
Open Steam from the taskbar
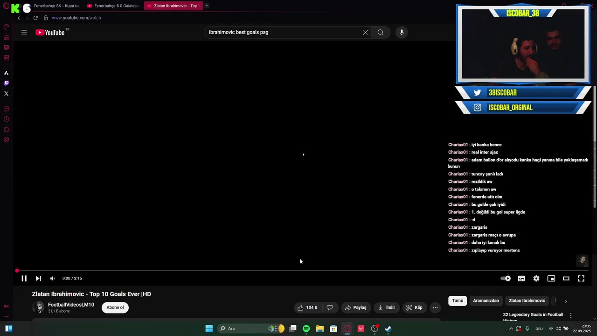tap(388, 329)
